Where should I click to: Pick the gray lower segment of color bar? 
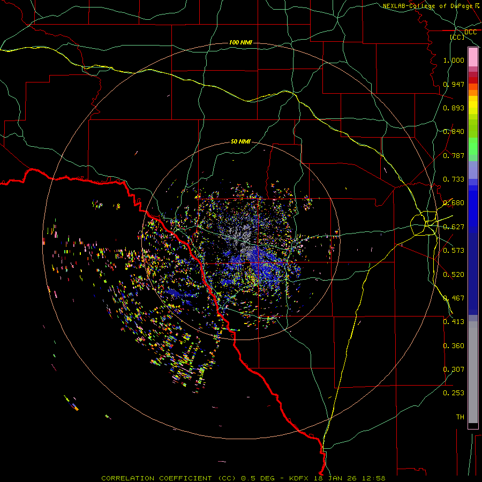click(473, 372)
